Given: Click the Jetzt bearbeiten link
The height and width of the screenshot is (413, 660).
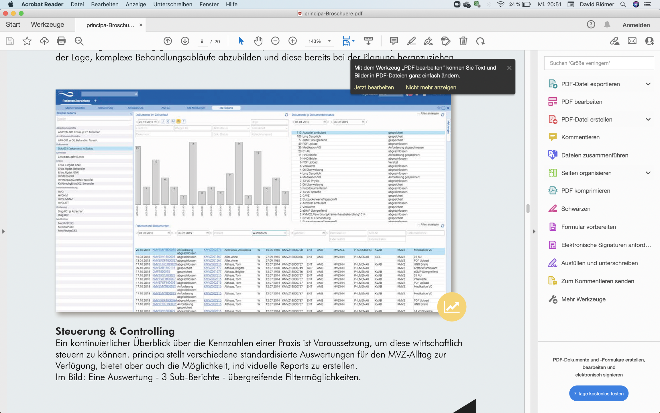Looking at the screenshot, I should click(x=374, y=87).
